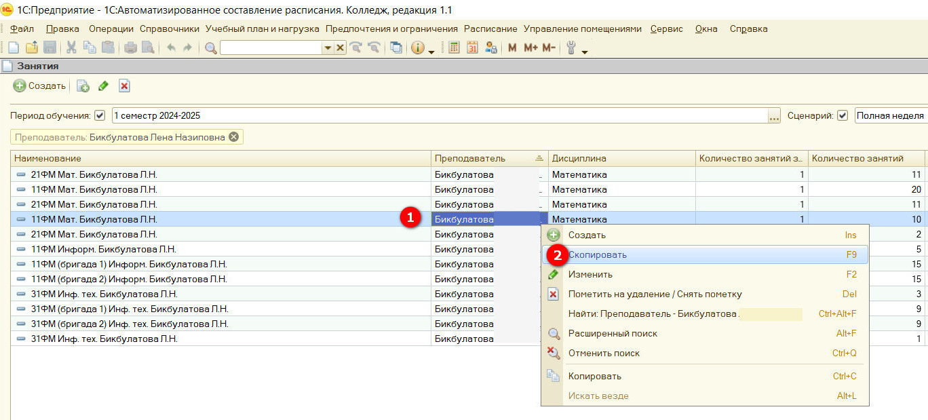Image resolution: width=928 pixels, height=420 pixels.
Task: Click the Copy icon in main toolbar
Action: [90, 47]
